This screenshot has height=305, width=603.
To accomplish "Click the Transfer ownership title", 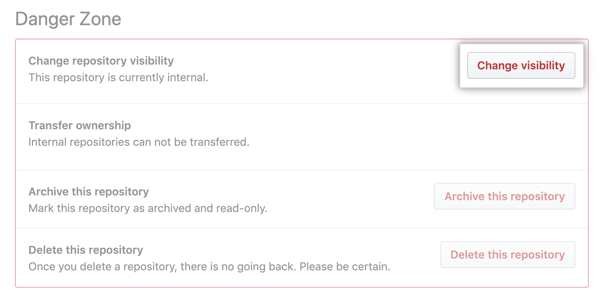I will click(x=80, y=126).
